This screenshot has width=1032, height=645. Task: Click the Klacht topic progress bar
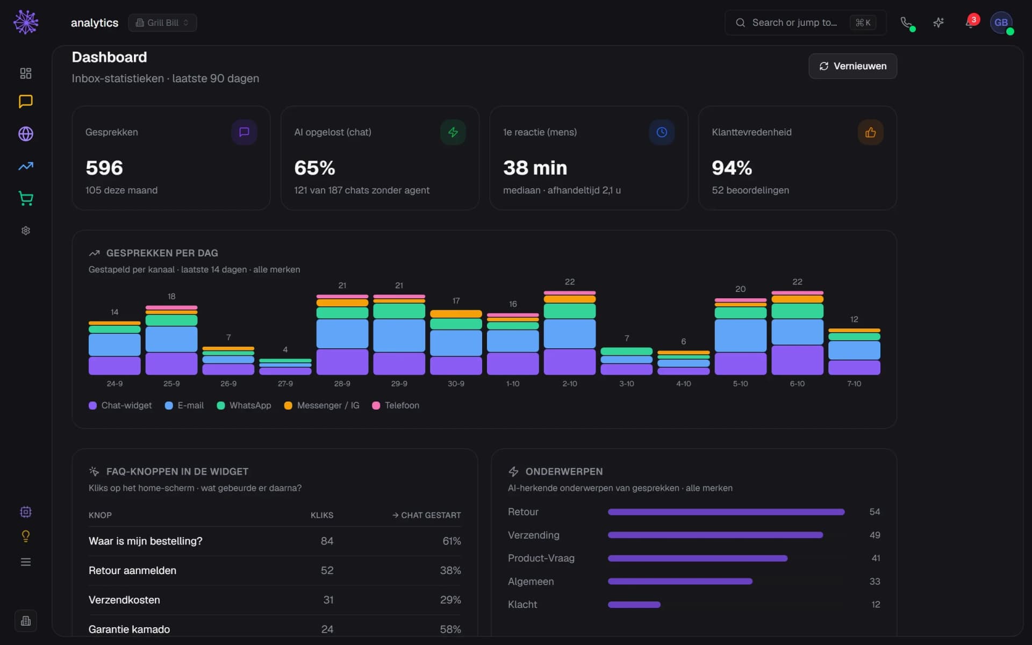pyautogui.click(x=634, y=605)
